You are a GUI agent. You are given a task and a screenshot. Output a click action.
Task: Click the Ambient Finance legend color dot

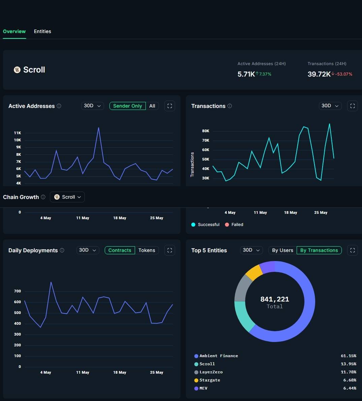tap(196, 356)
